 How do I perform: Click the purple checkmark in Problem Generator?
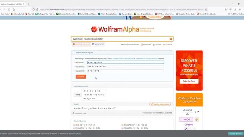[x=186, y=129]
